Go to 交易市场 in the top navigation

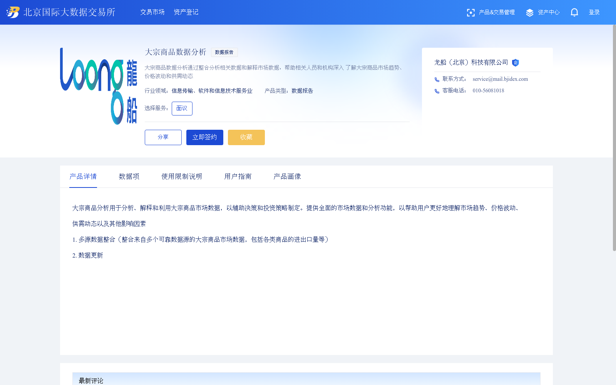tap(152, 12)
